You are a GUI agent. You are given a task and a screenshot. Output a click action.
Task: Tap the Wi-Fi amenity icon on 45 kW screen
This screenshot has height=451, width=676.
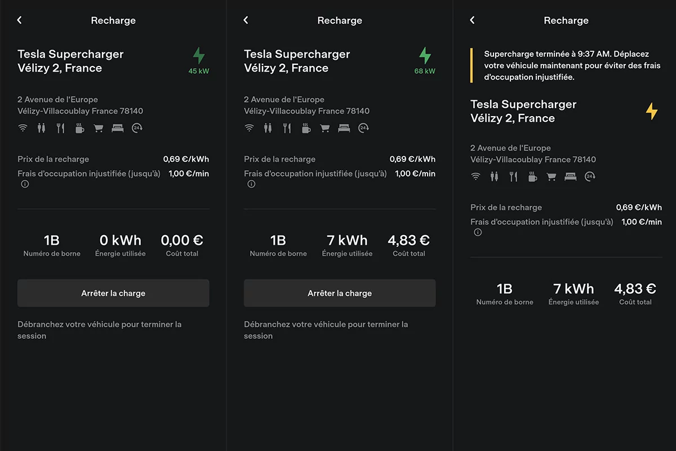pos(23,128)
